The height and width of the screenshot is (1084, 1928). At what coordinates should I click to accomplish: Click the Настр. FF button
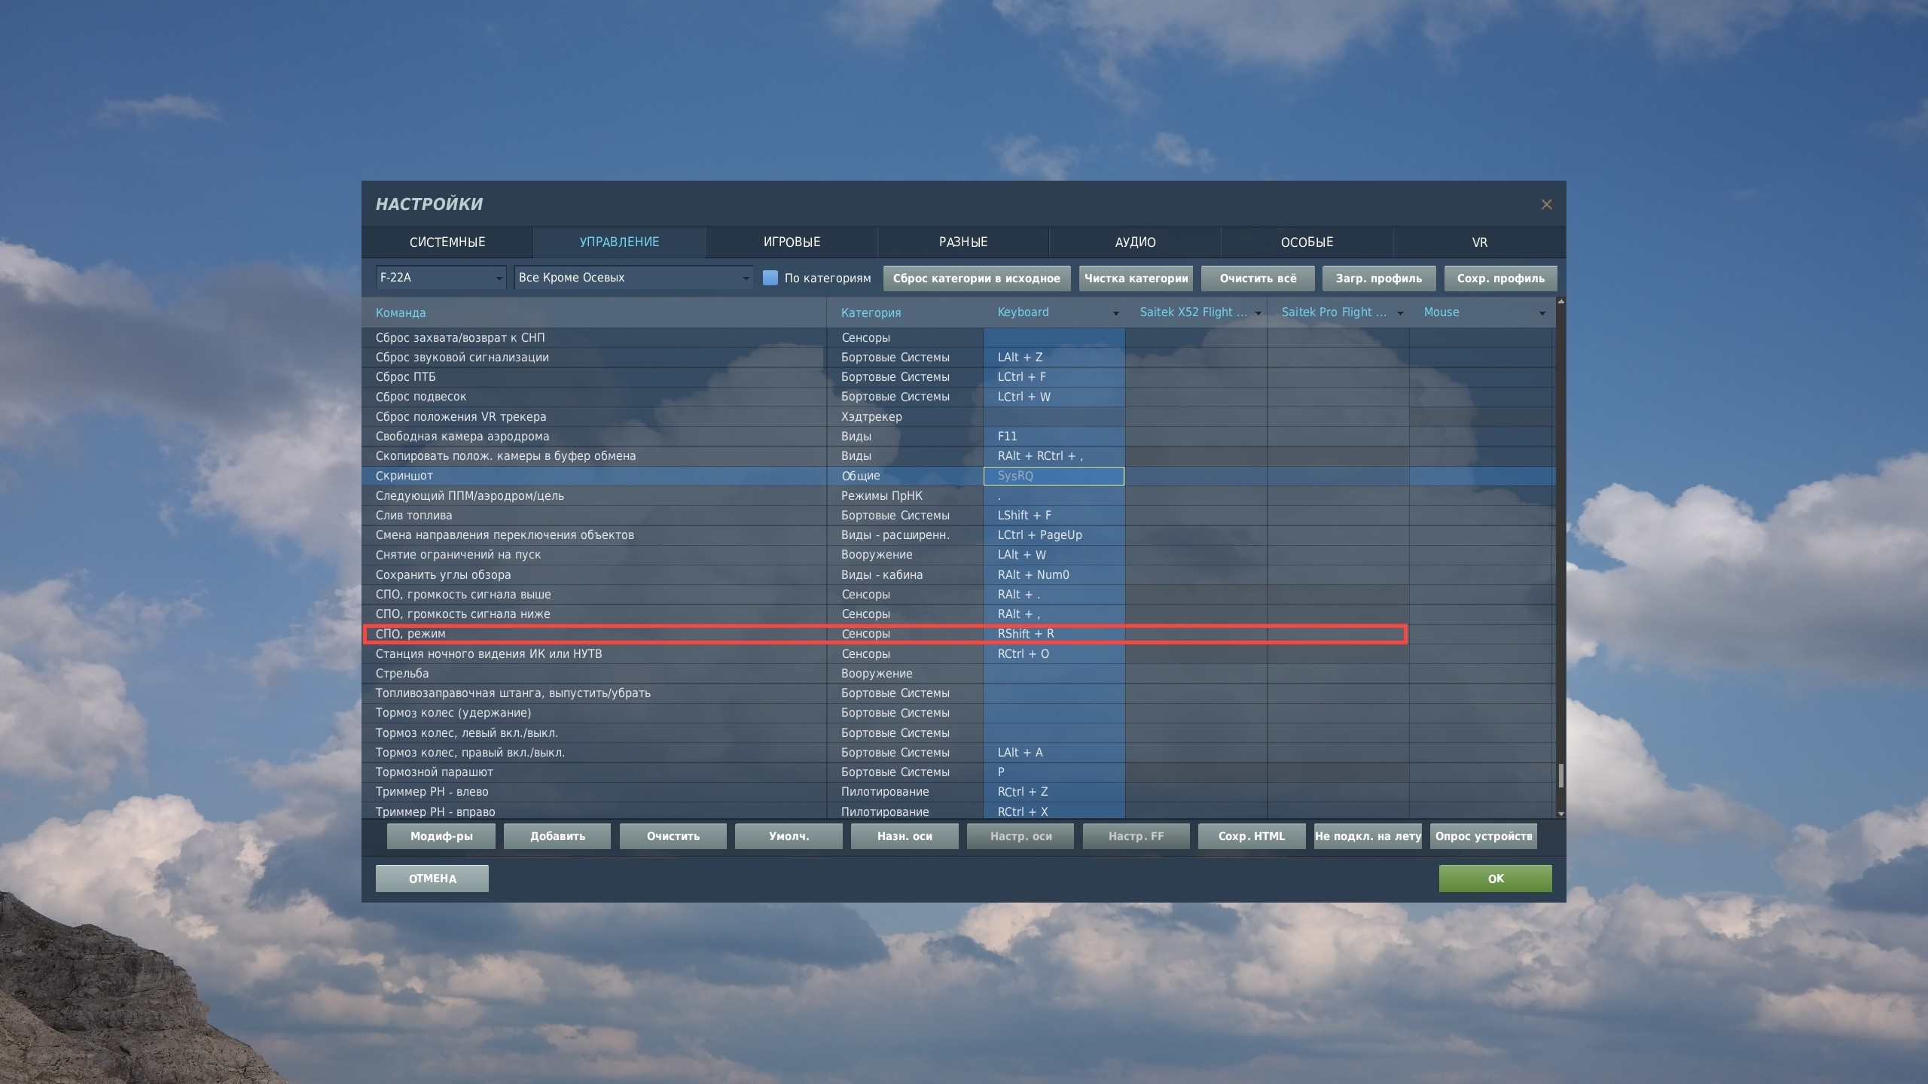1136,836
